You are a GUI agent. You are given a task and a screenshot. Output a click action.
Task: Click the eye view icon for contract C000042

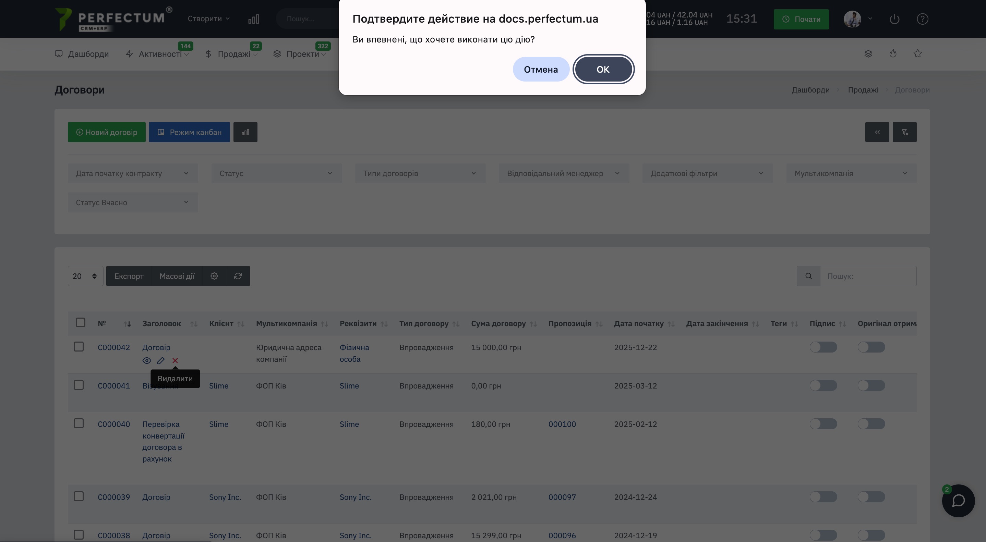[x=147, y=361]
